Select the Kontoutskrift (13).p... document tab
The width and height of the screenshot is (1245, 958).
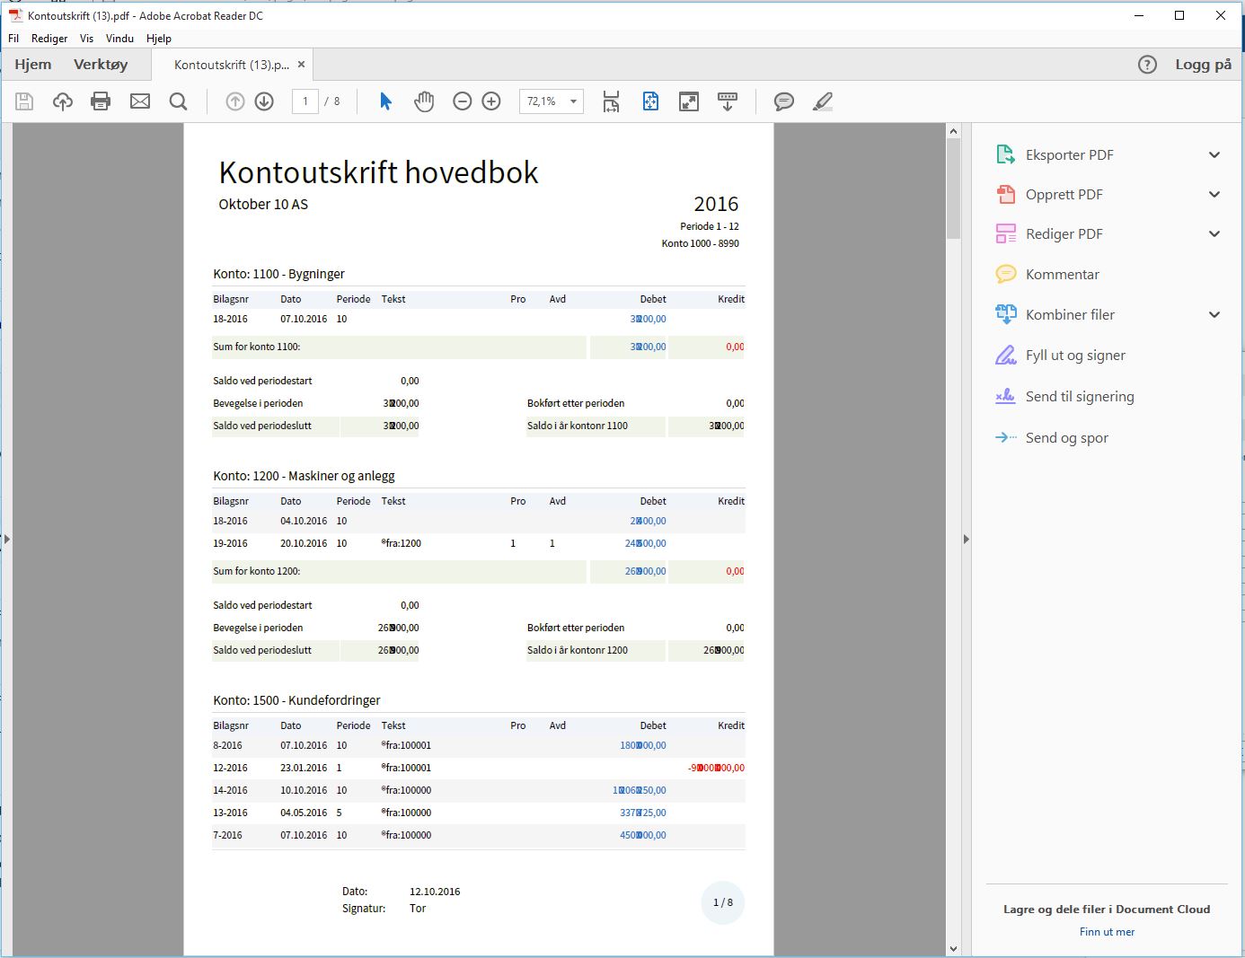[232, 65]
